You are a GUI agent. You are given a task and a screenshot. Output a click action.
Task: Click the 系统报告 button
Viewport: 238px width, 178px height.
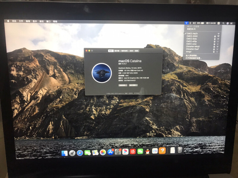coord(123,85)
